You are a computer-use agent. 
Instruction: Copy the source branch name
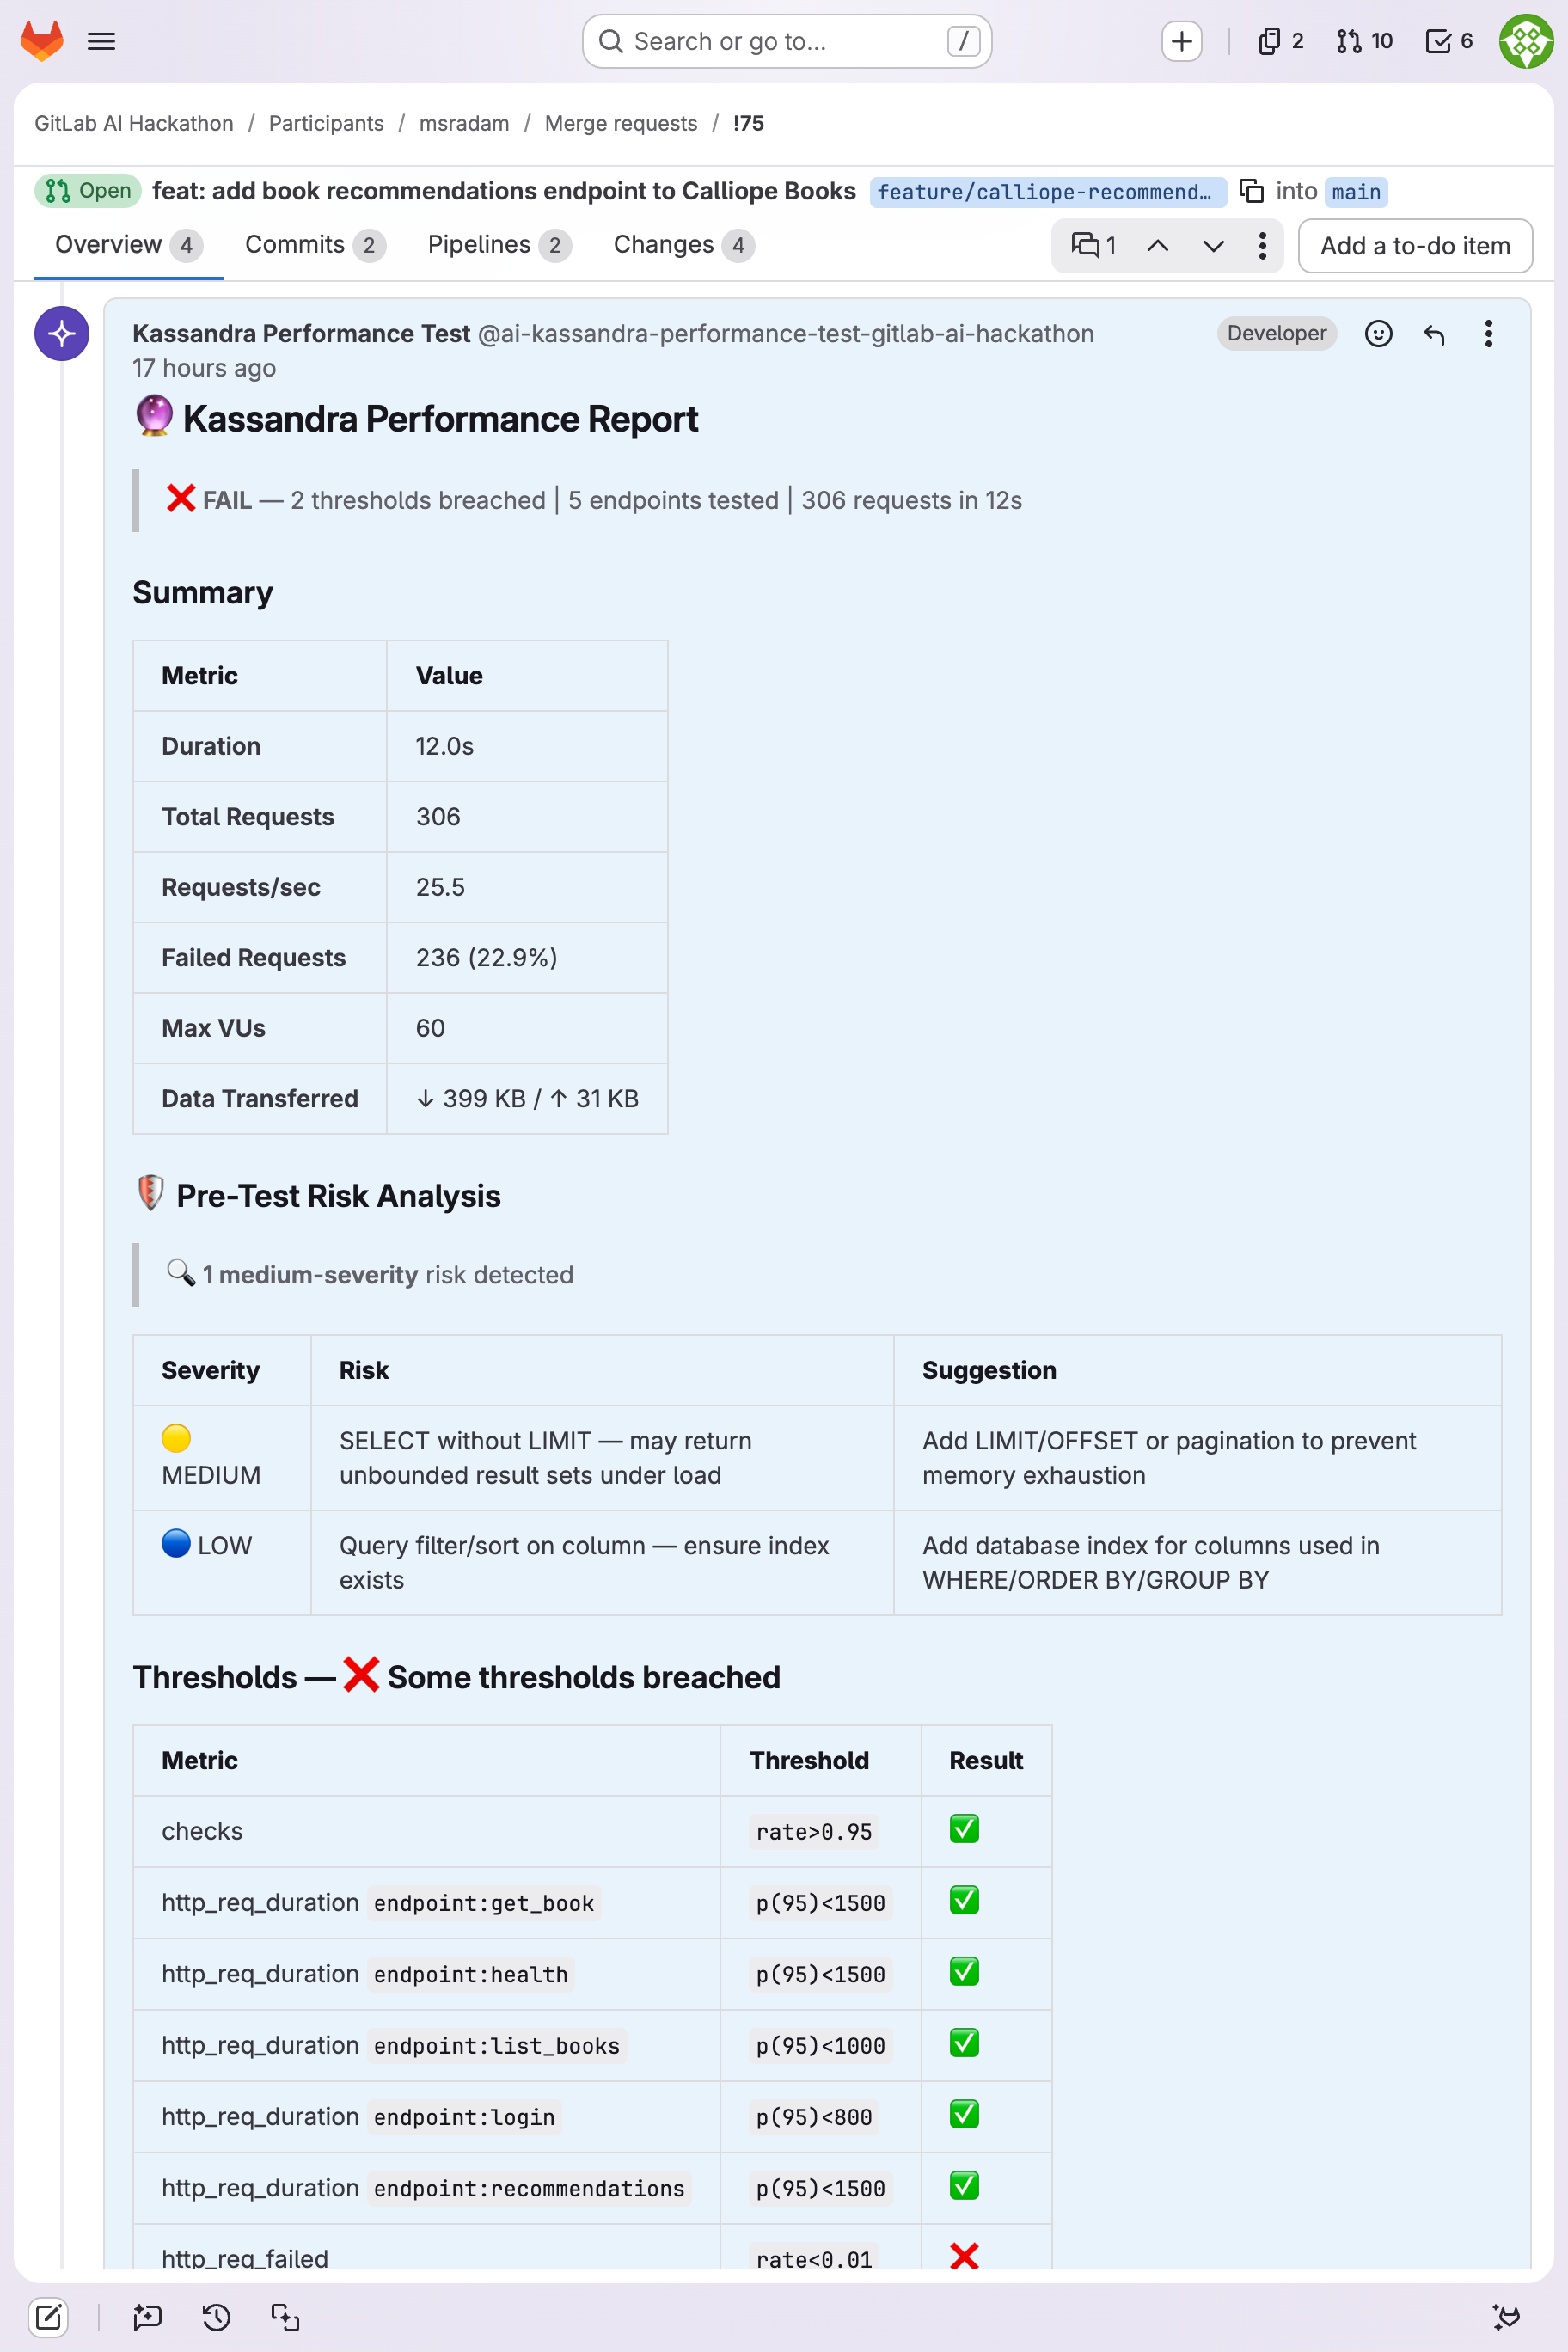pos(1250,190)
